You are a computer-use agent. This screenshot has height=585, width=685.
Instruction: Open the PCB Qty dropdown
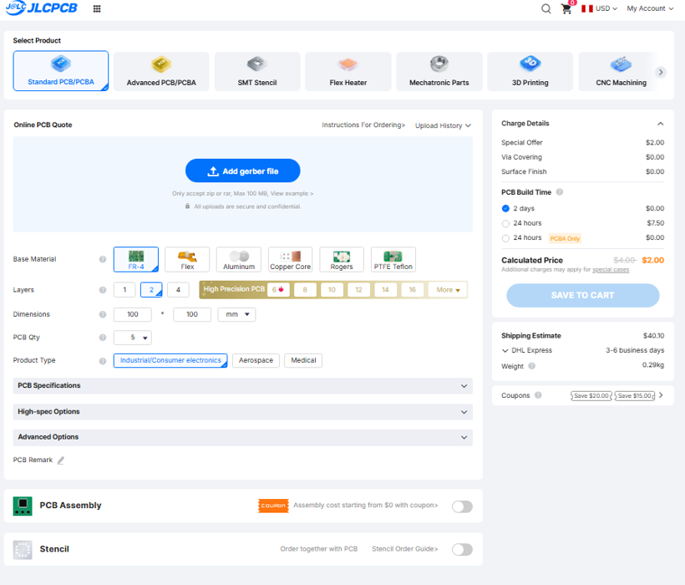coord(133,338)
